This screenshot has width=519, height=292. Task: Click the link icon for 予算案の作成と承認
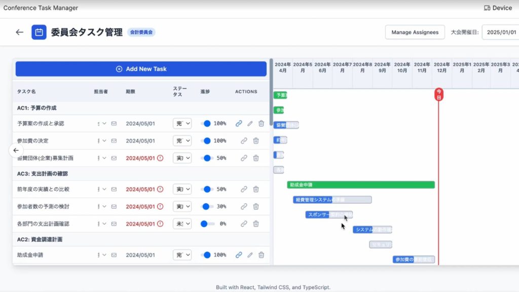239,123
